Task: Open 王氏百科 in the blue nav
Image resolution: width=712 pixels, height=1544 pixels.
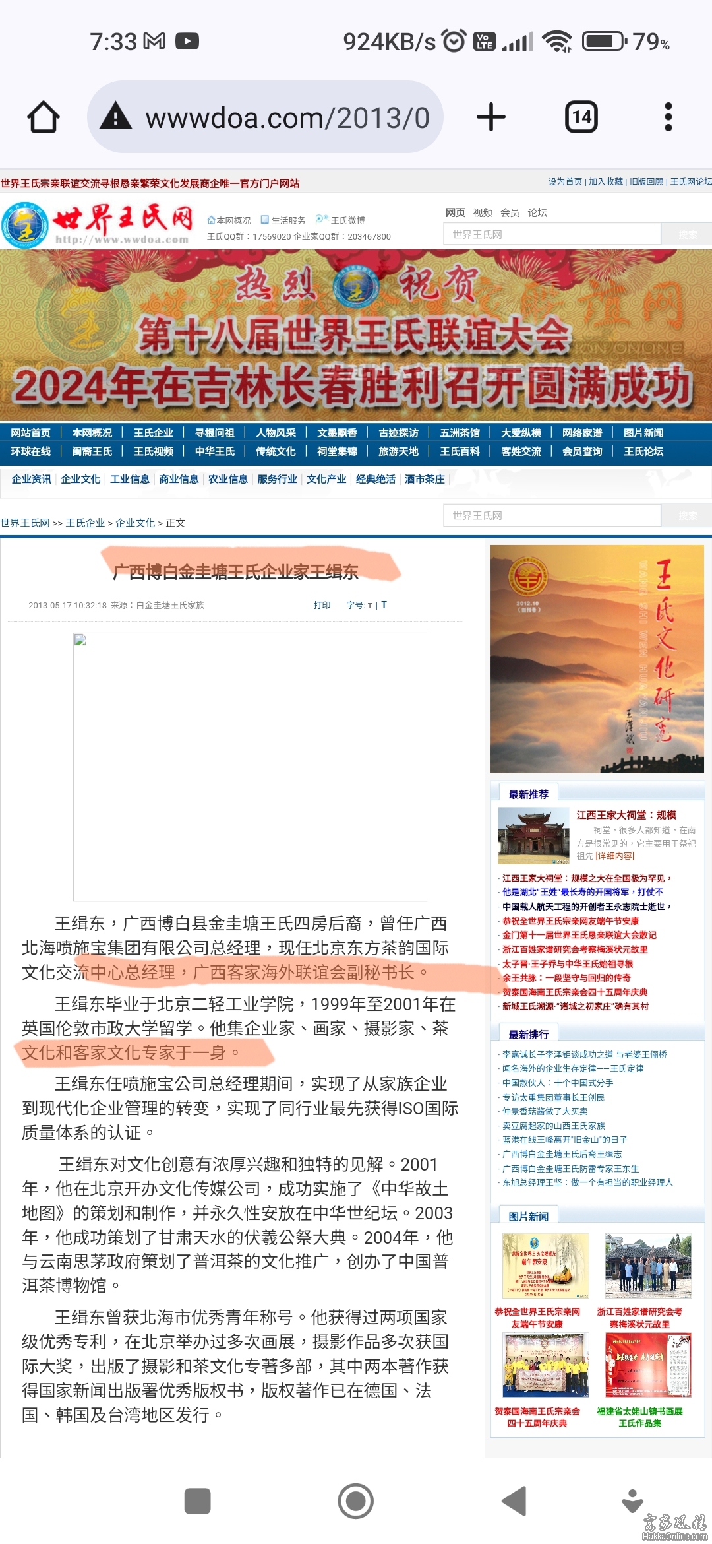Action: pos(460,451)
